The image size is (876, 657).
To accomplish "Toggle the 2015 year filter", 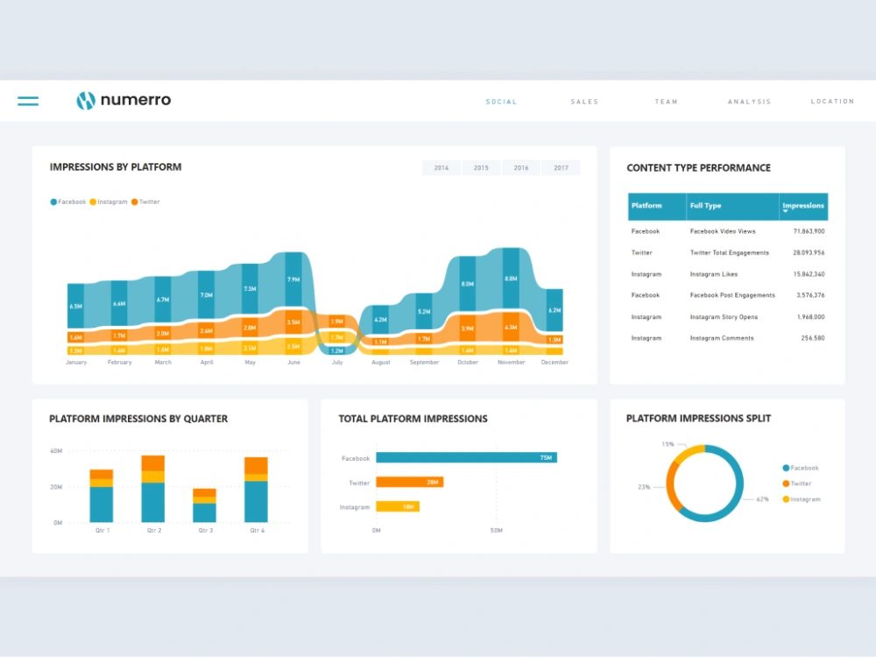I will pyautogui.click(x=481, y=167).
